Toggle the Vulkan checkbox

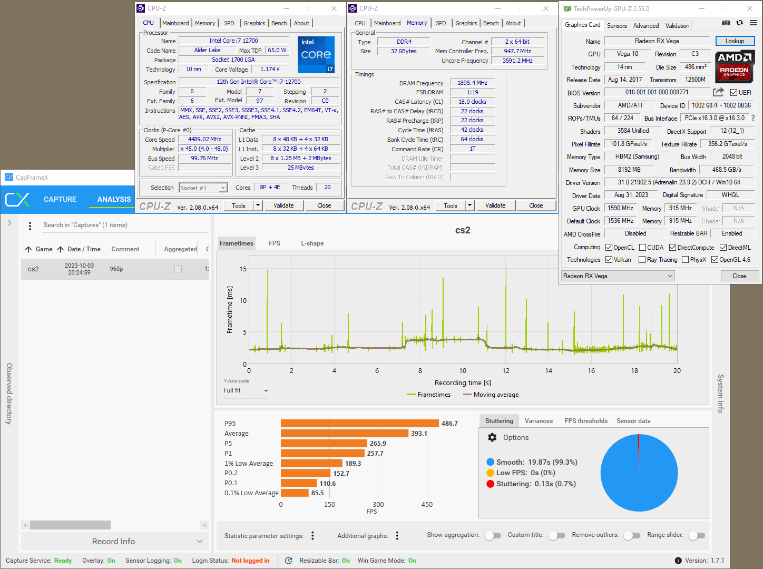click(x=609, y=260)
